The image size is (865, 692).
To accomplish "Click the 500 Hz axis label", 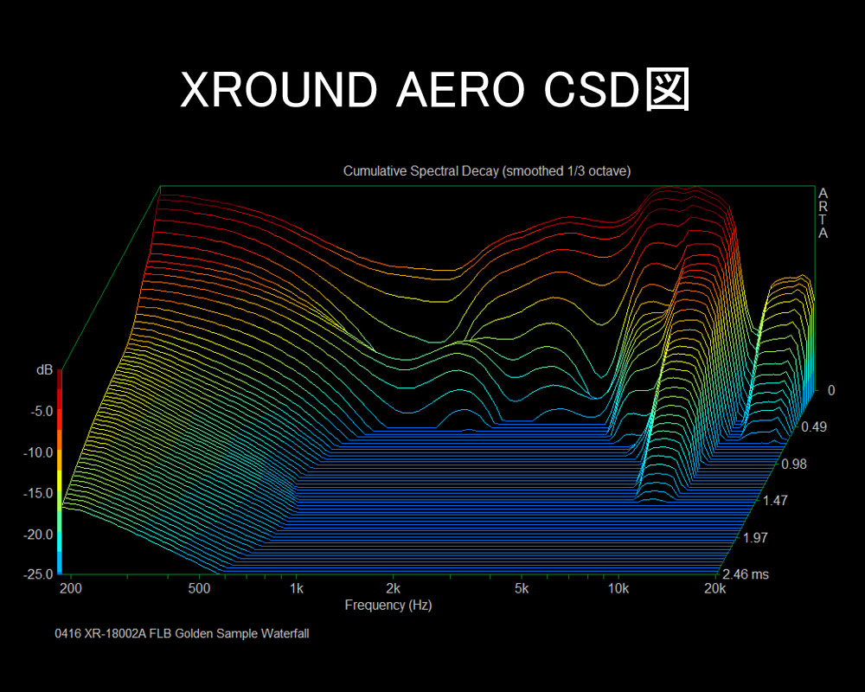I will pyautogui.click(x=199, y=588).
